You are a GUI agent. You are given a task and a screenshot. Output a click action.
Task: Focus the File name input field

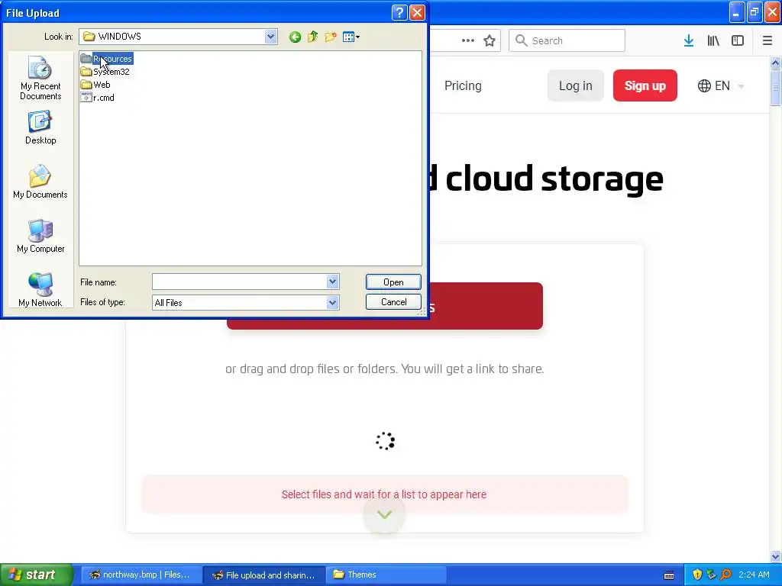[239, 282]
